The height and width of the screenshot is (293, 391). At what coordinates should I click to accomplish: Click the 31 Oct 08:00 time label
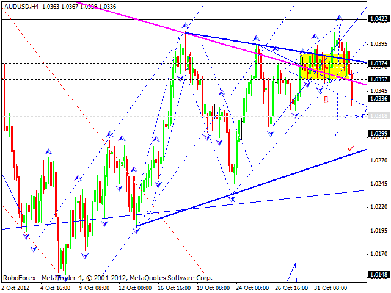[331, 288]
